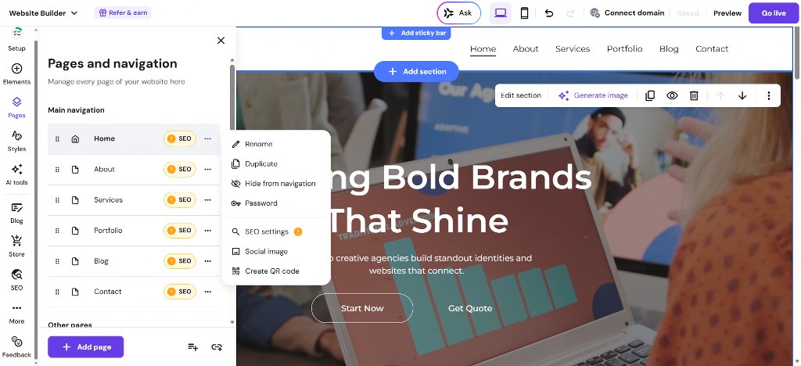Open options menu for Portfolio page

pos(207,231)
